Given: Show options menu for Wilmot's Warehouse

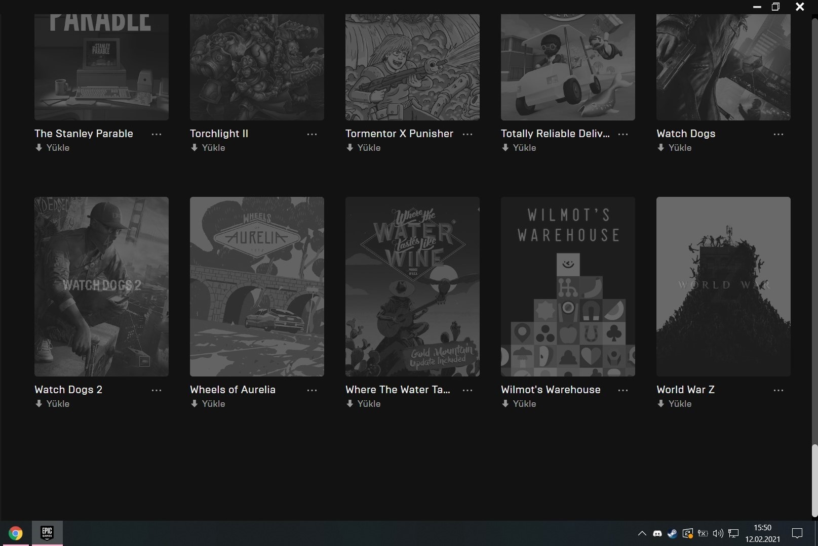Looking at the screenshot, I should pyautogui.click(x=623, y=390).
